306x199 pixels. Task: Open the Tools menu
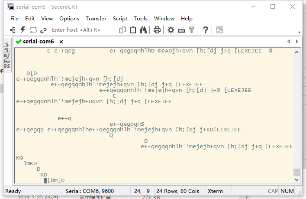point(141,19)
